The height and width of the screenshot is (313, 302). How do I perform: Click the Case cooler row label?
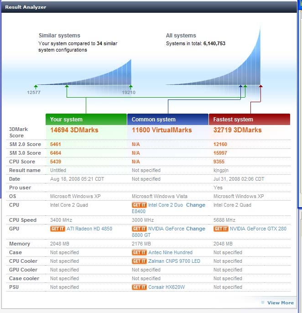pyautogui.click(x=24, y=278)
